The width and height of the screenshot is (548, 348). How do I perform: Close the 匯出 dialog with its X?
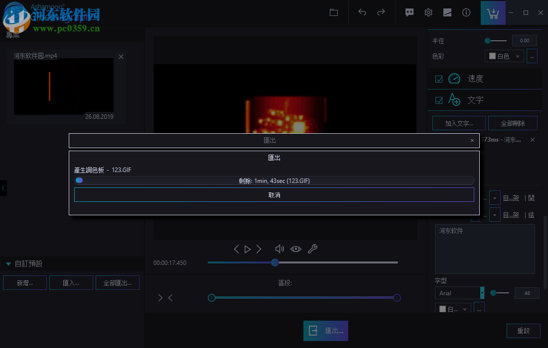pos(472,141)
